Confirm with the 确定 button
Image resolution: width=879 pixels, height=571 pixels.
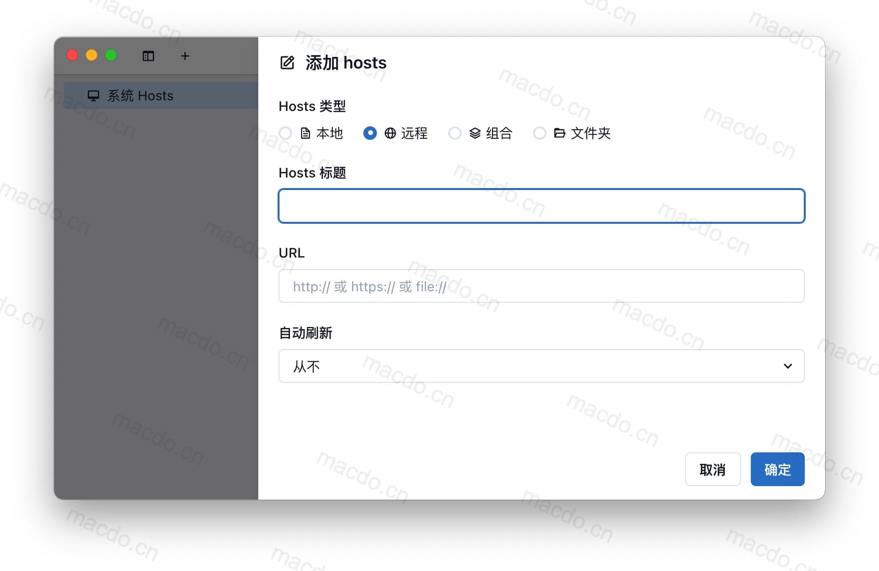click(777, 469)
